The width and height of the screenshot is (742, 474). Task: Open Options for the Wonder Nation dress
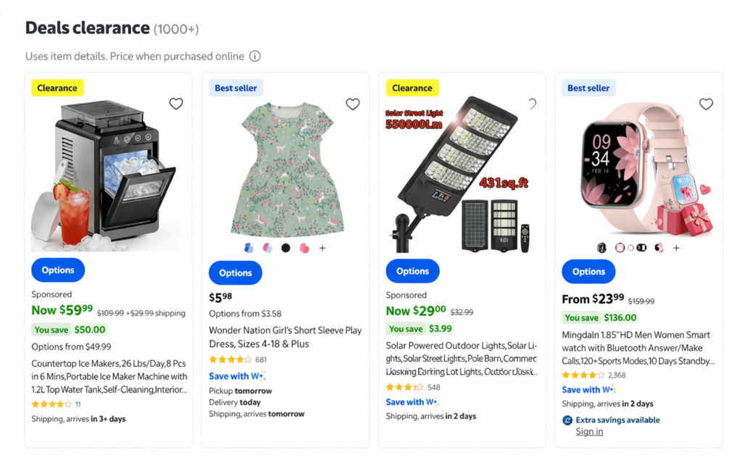pyautogui.click(x=235, y=273)
